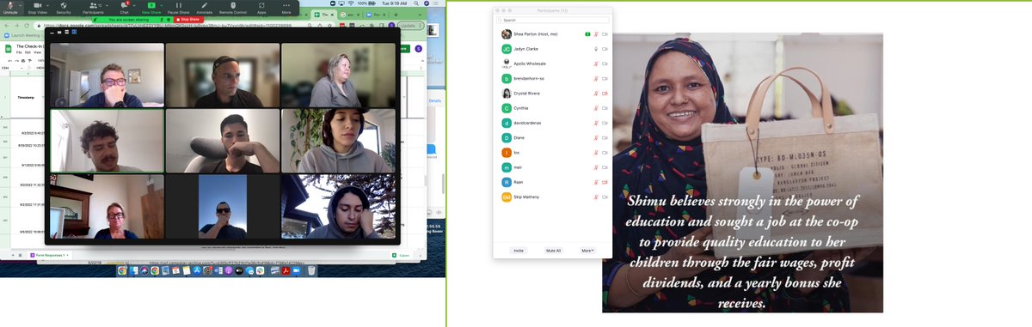Click the participants Search field
Screen dimensions: 1032x327
pos(552,20)
